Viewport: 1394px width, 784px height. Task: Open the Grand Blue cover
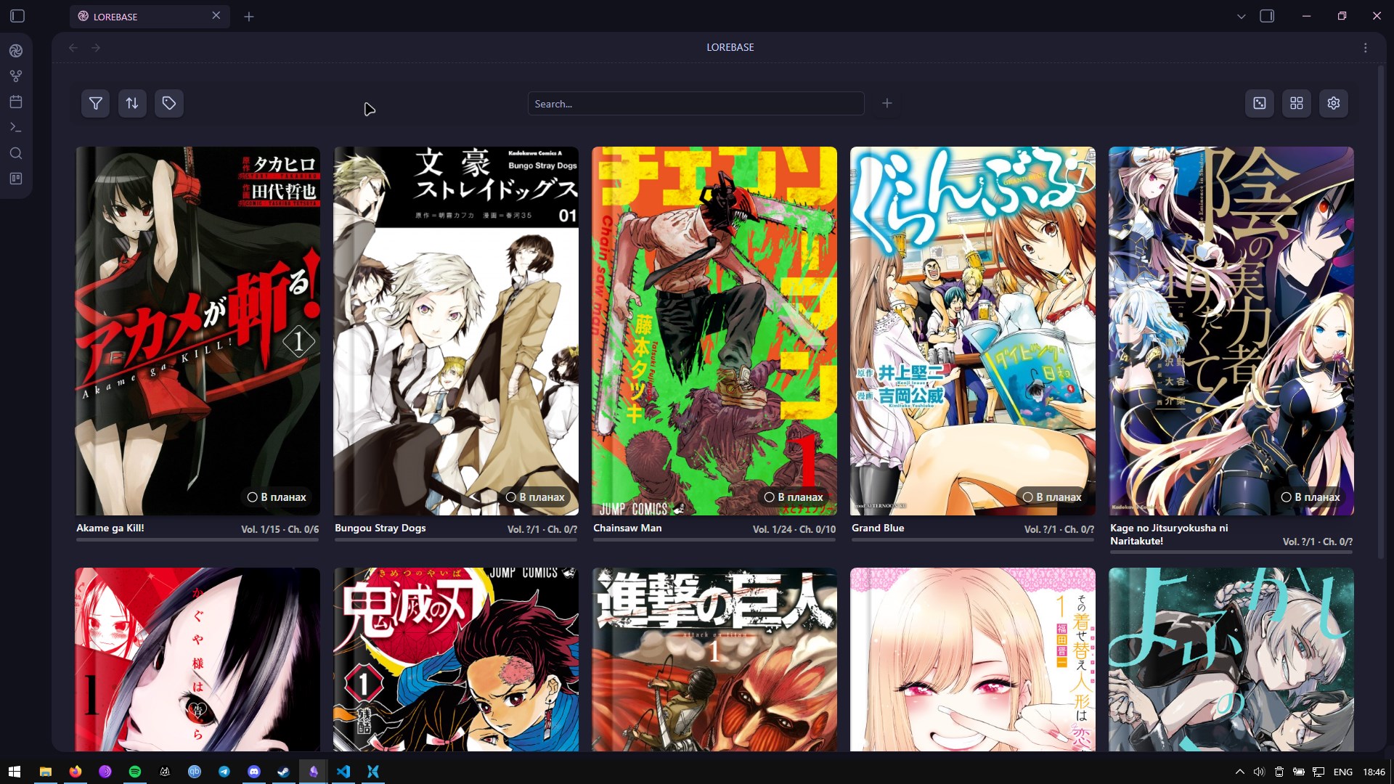click(x=973, y=331)
